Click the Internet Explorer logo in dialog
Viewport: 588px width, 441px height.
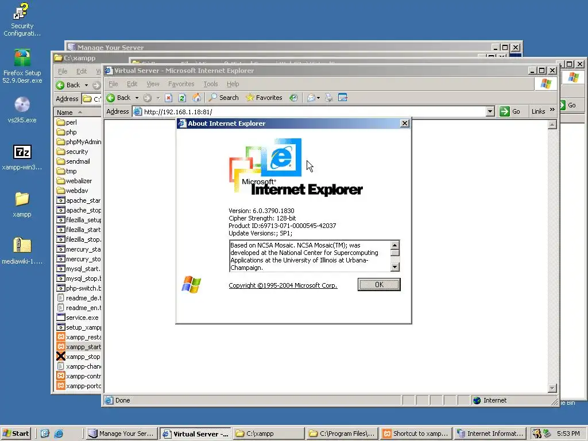pos(296,168)
